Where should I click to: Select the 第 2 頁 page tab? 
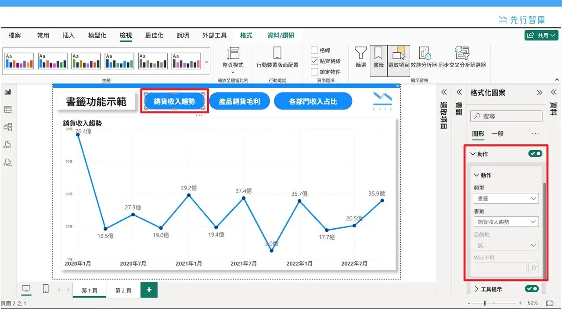123,290
